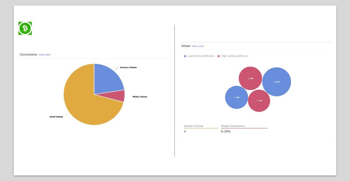Select the red Whales Volume pie slice

tap(119, 96)
